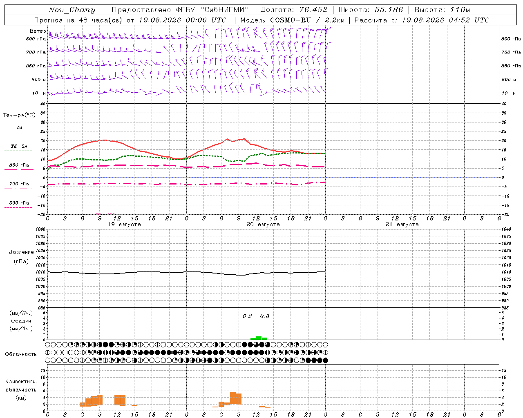Screen dimensions: 523x418
Task: Click the 700 гПа temperature legend line
Action: click(18, 189)
